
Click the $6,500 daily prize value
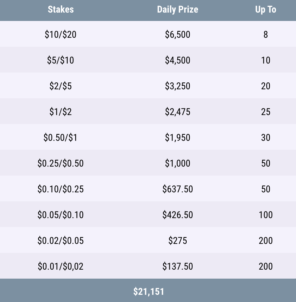(x=177, y=35)
